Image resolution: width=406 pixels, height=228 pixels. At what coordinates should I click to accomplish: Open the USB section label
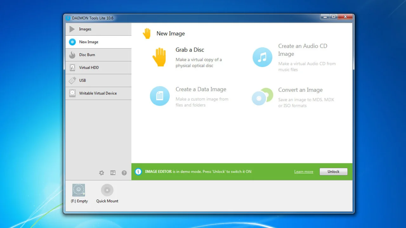point(83,80)
